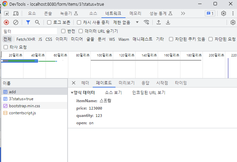Open the 메모리 panel

pos(135,13)
